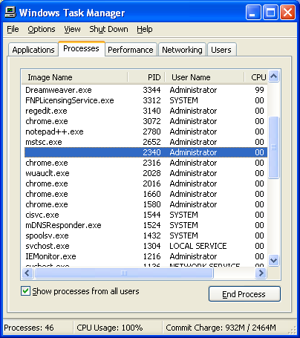Open the File menu
300x338 pixels.
pos(13,29)
